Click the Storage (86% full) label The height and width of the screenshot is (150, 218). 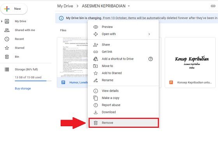point(26,69)
